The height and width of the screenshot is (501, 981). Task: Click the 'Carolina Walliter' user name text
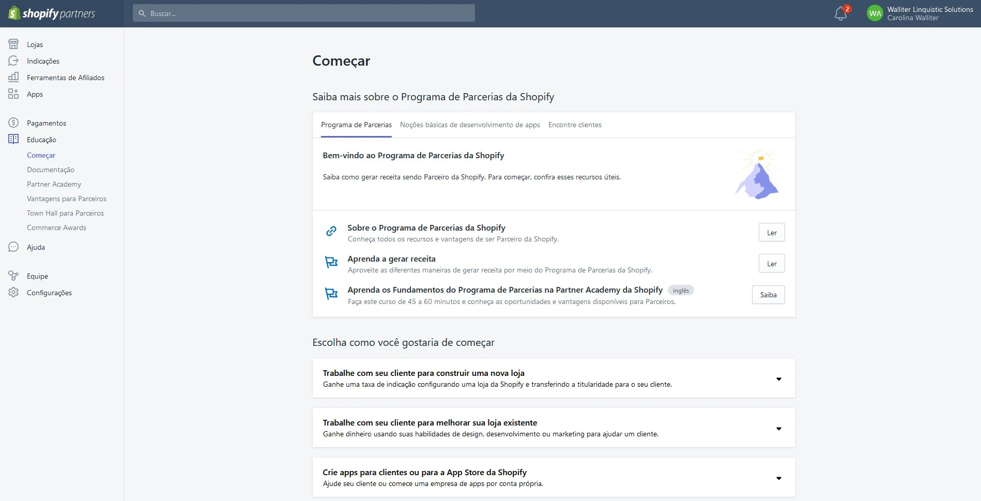click(x=913, y=18)
